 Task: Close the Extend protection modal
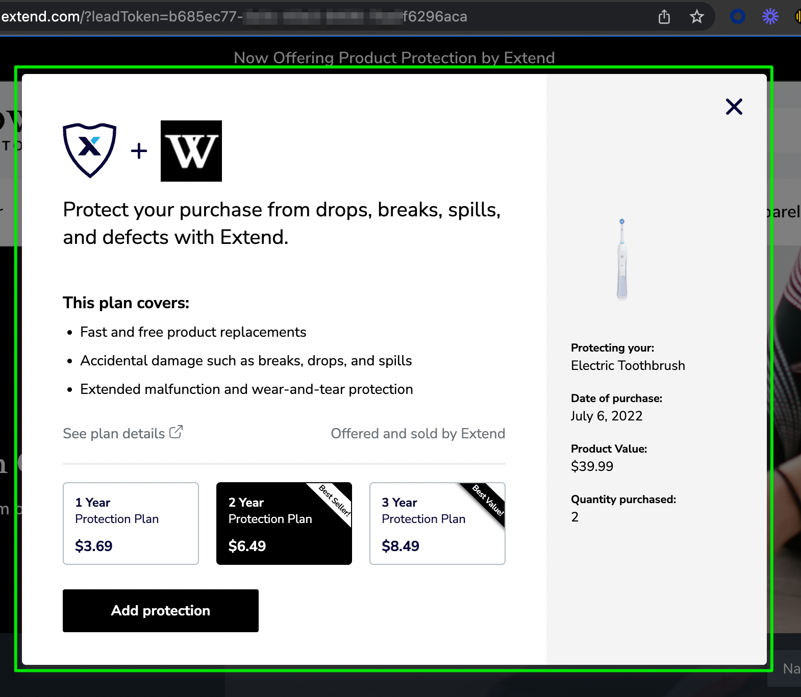tap(734, 107)
